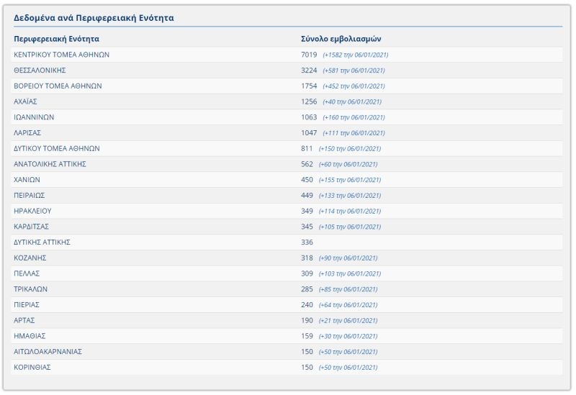Click the ΑΝΑΤΟΛΙΚΗΣ ΑΤΤΙΚΗΣ region name
Image resolution: width=576 pixels, height=395 pixels.
click(50, 164)
